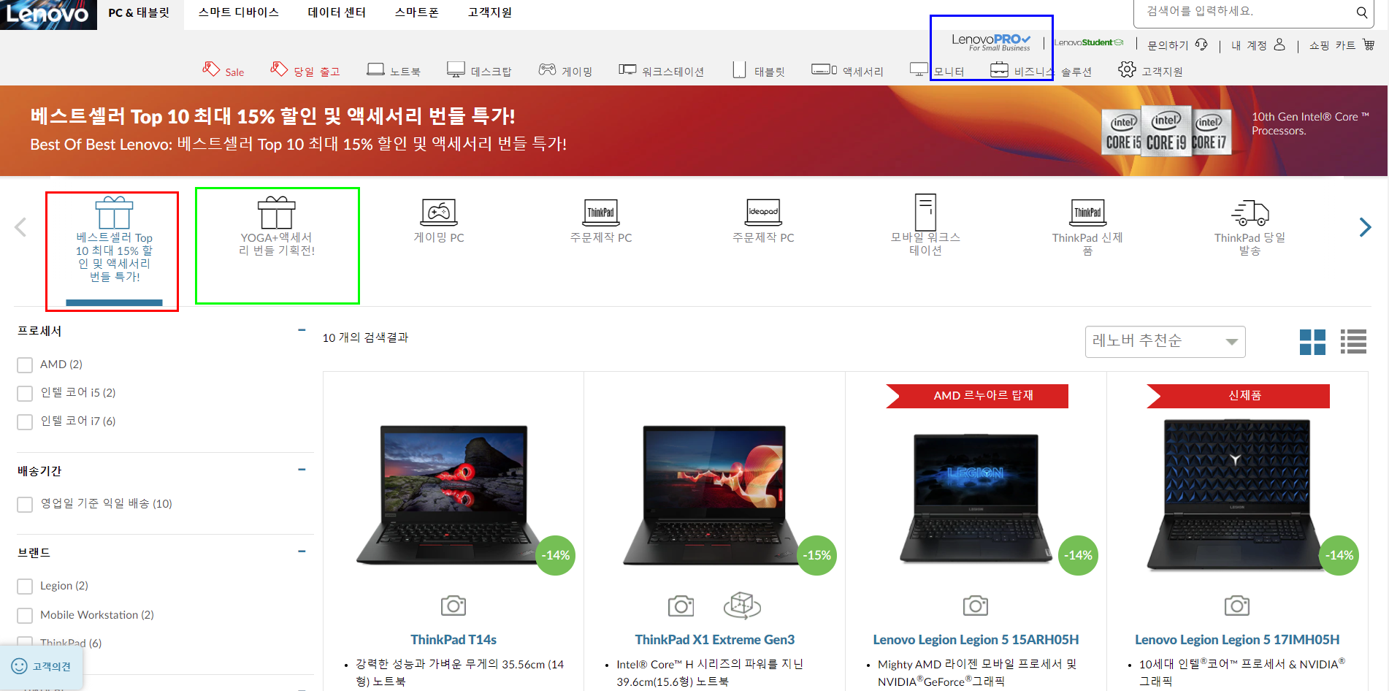Check the AMD (2) processor filter
The image size is (1389, 691).
(25, 364)
